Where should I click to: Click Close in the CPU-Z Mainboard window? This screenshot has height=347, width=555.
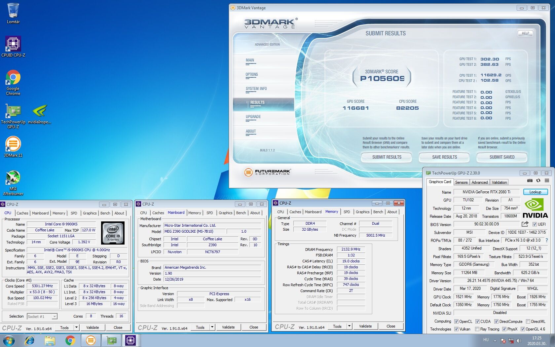point(254,327)
